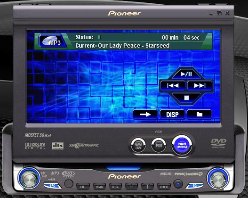The height and width of the screenshot is (198, 248).
Task: Click the ENT button
Action: pos(83,187)
